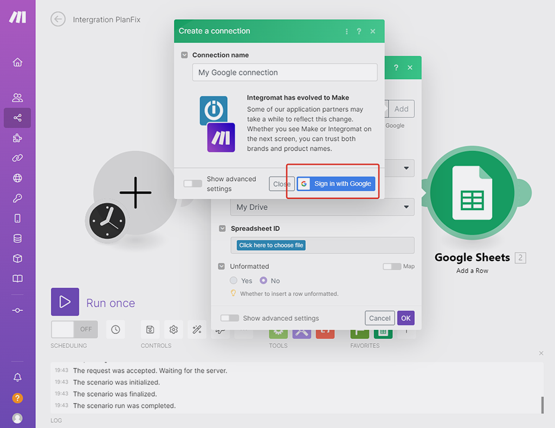This screenshot has height=428, width=555.
Task: Click the Spreadsheet ID field
Action: (x=322, y=245)
